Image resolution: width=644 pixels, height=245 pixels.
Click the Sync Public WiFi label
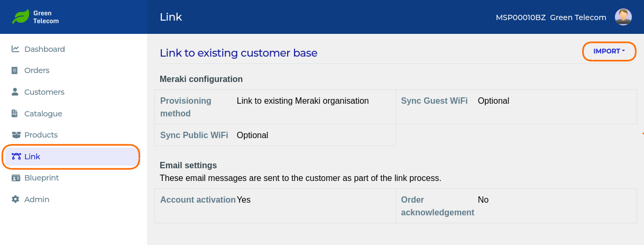click(194, 135)
